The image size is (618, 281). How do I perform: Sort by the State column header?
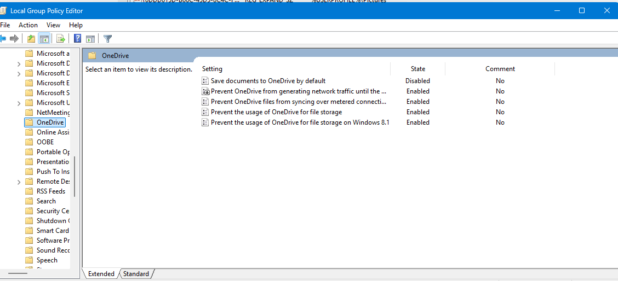(418, 69)
